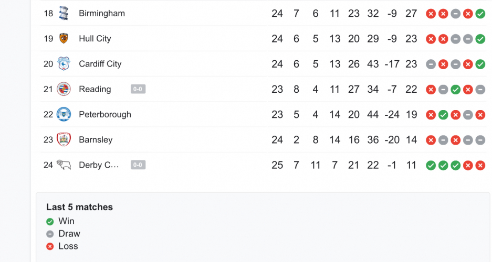Click the Reading club crest icon
This screenshot has height=262, width=492.
(64, 89)
